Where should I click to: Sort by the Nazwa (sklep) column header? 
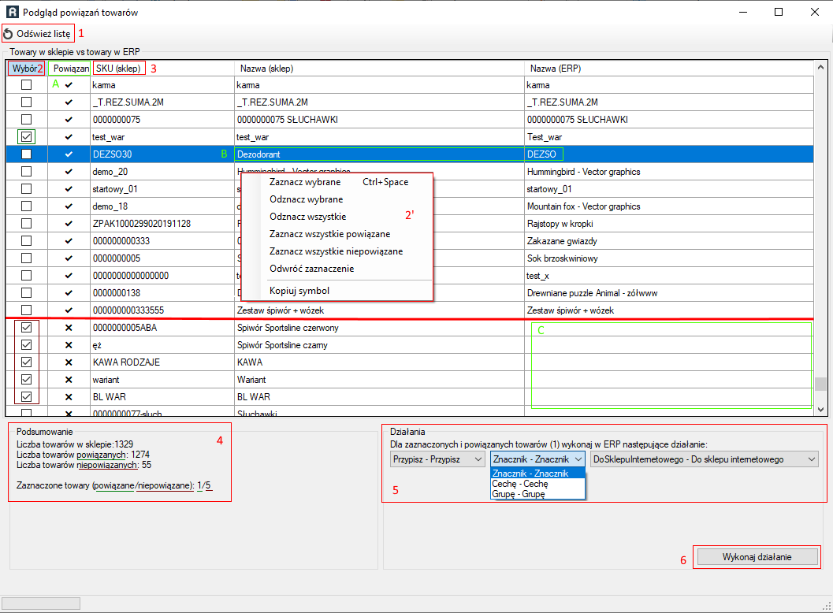(379, 69)
